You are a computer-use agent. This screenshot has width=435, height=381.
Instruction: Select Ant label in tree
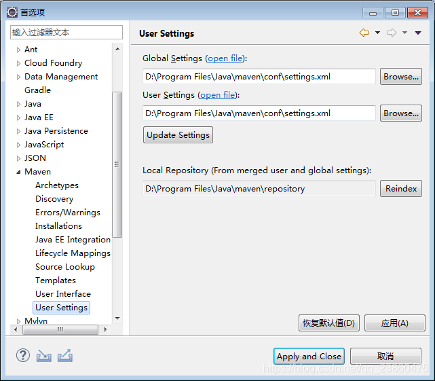pos(31,50)
